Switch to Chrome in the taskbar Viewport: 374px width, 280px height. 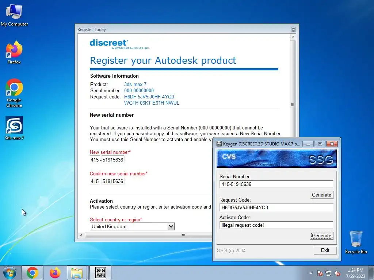[x=33, y=273]
